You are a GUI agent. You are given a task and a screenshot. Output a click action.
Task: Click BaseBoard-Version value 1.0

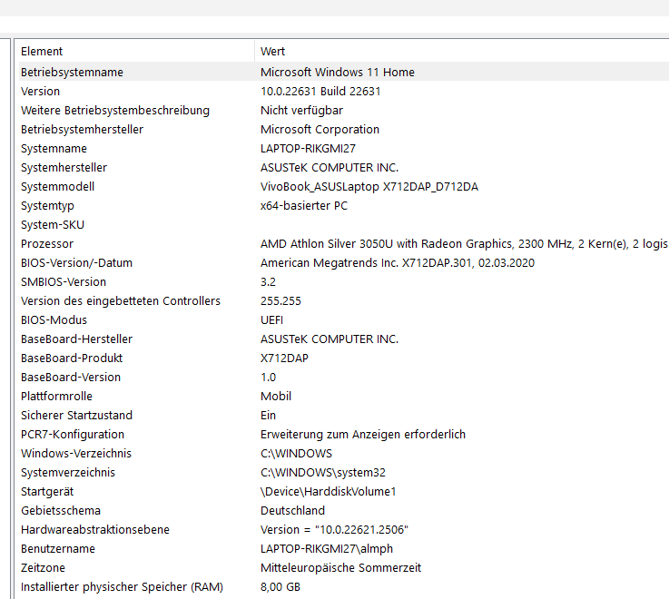coord(269,378)
